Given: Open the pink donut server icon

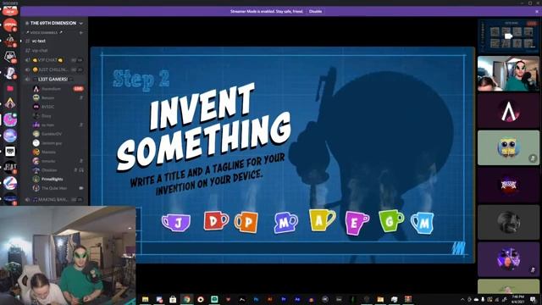Looking at the screenshot, I should coord(10,119).
